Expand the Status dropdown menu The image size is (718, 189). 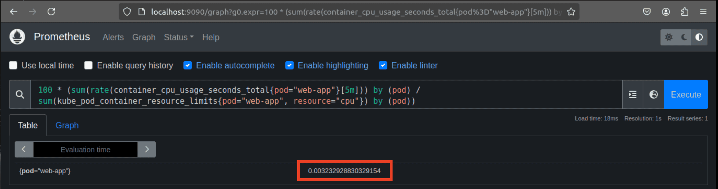179,37
